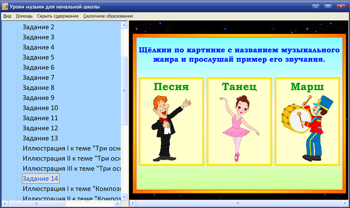Select the highlighted Задание 14 entry
Viewport: 350px width, 208px height.
coord(41,179)
